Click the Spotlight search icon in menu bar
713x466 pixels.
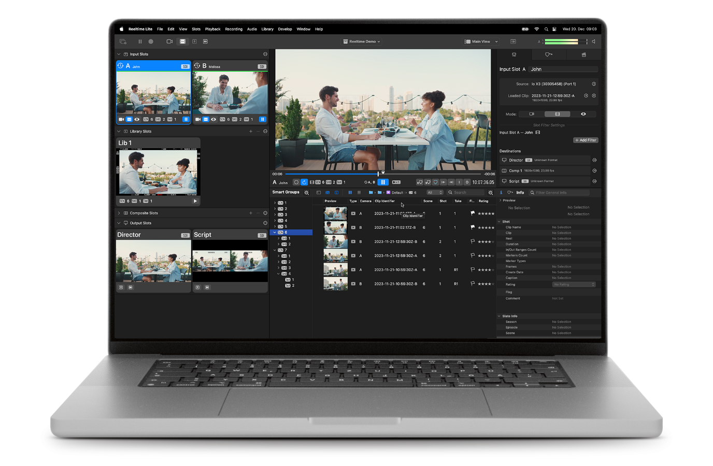tap(546, 29)
